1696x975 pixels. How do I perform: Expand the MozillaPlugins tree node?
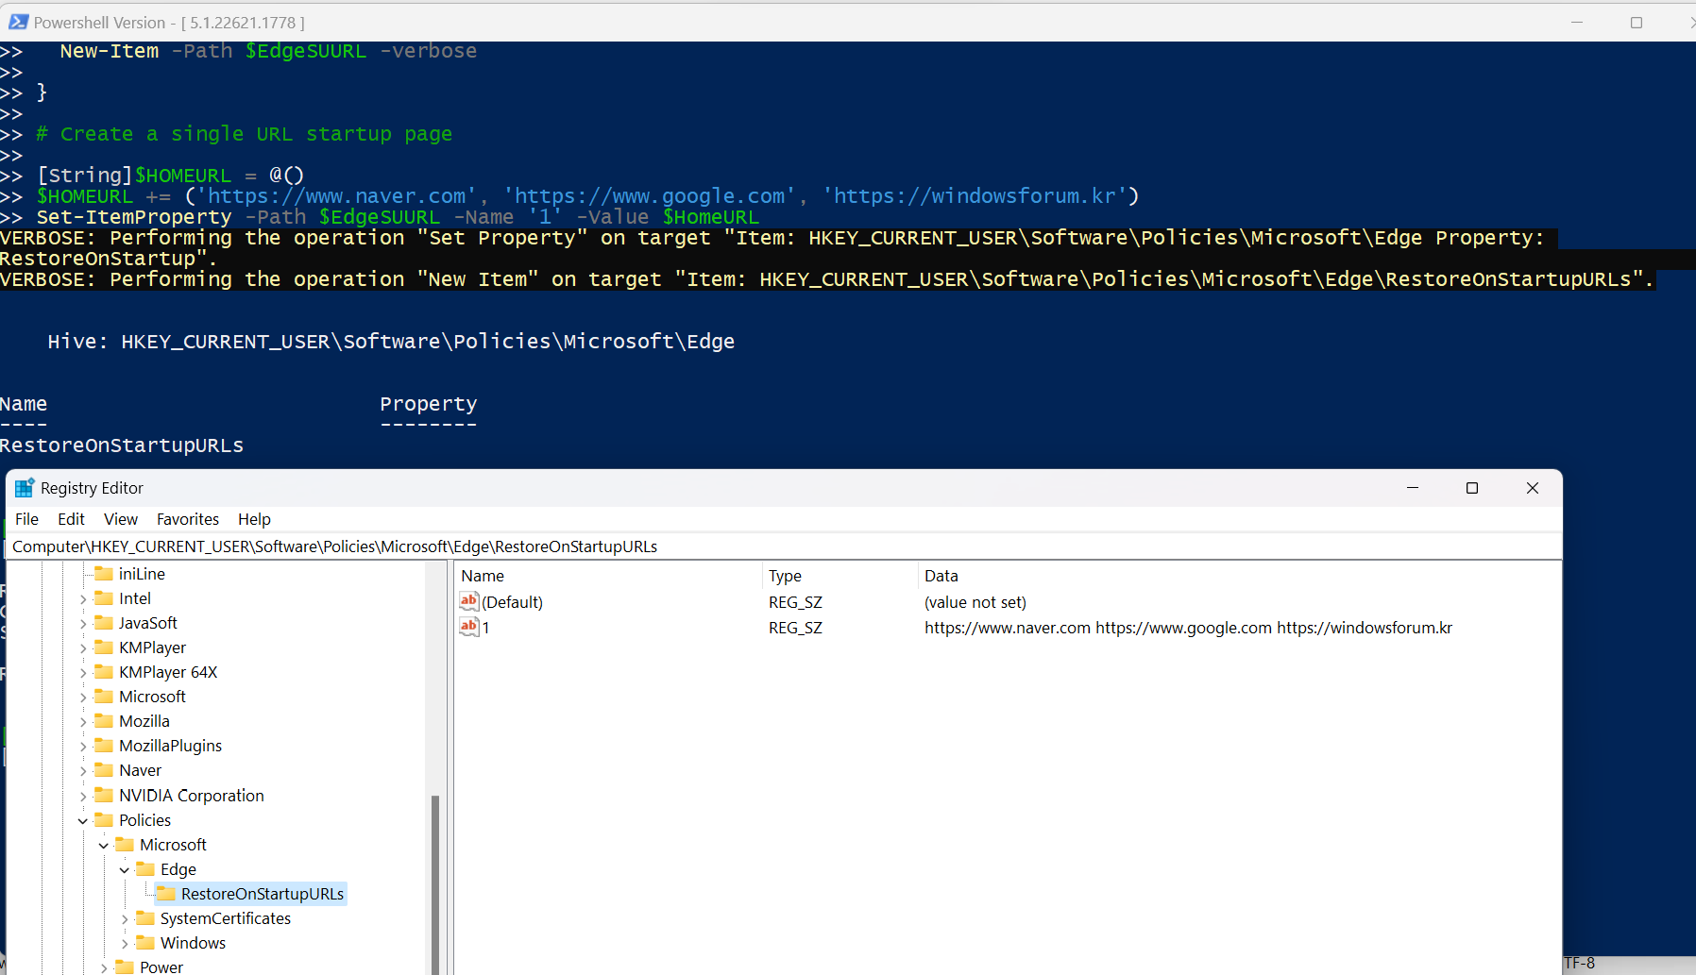pyautogui.click(x=83, y=747)
